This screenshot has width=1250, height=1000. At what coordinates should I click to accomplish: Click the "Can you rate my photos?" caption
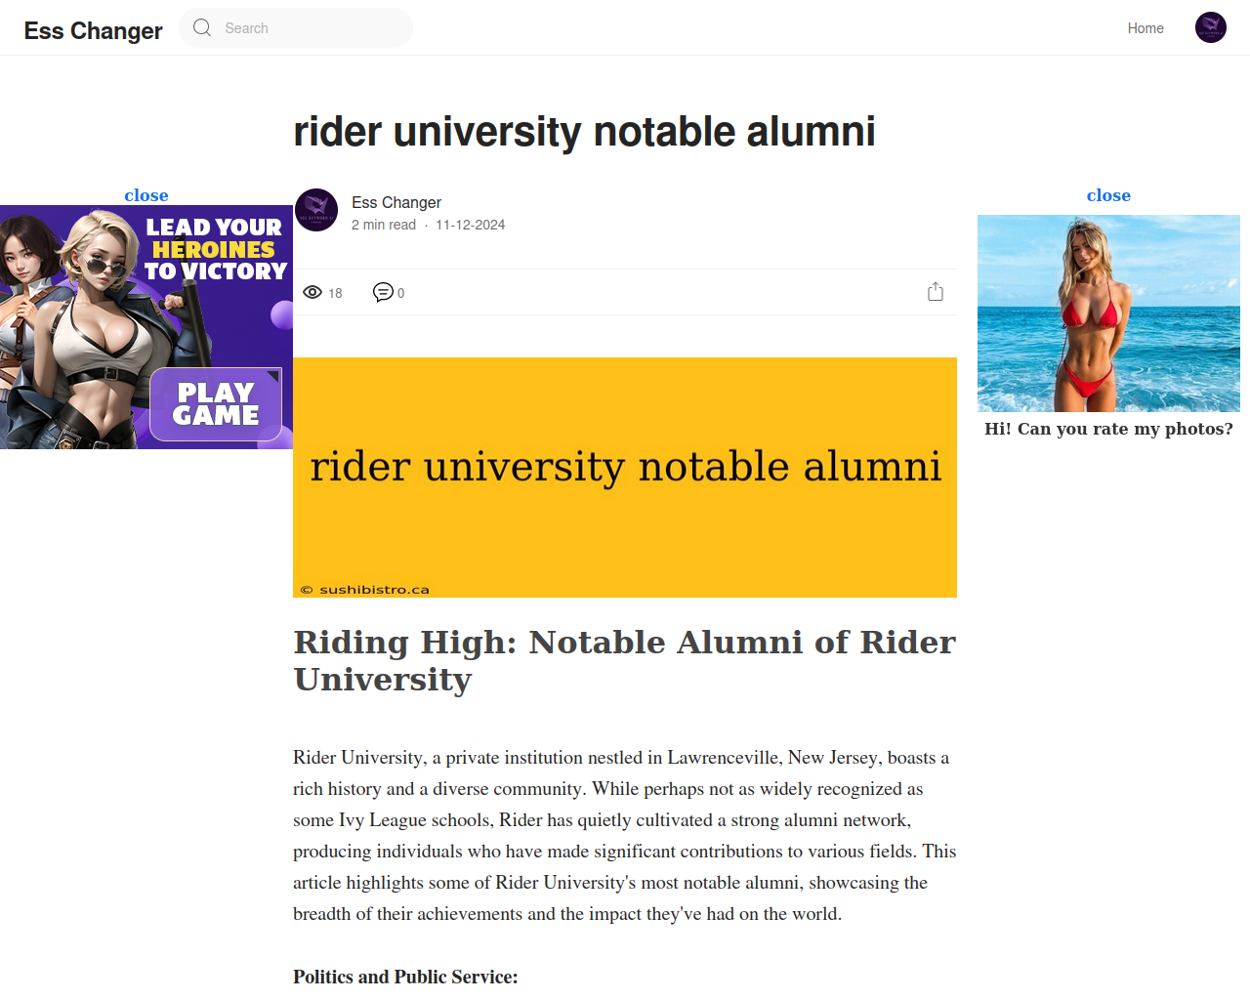pos(1108,429)
